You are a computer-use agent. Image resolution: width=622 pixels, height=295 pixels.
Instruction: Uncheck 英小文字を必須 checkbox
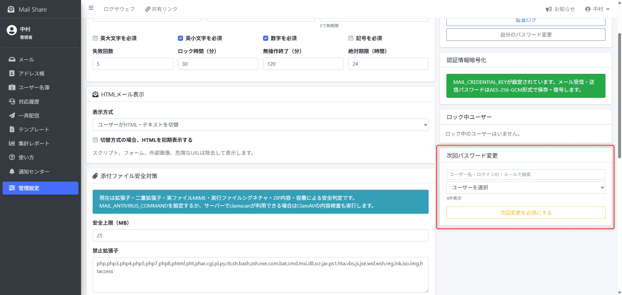pos(180,38)
